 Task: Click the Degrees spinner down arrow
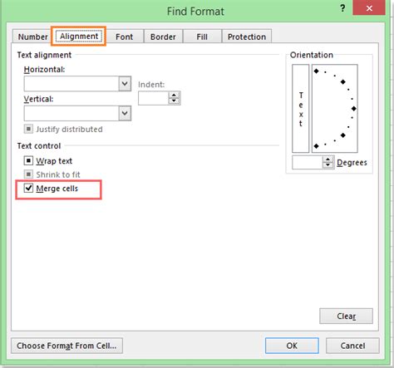point(328,165)
